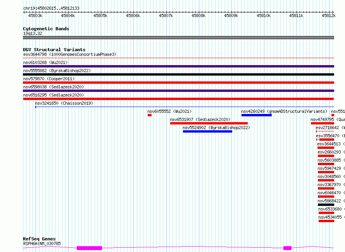
Task: Click the 45803k ruler position
Action: [x=35, y=16]
